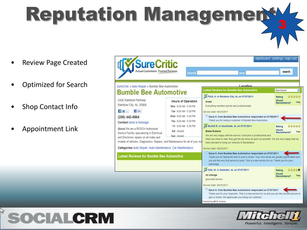Click the star rating on PAUL H.'s review
Viewport: 307px width, 230px height.
click(x=294, y=97)
